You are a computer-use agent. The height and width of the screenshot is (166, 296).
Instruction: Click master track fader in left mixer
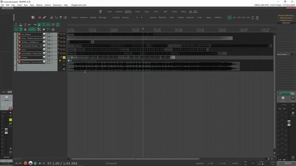6,131
